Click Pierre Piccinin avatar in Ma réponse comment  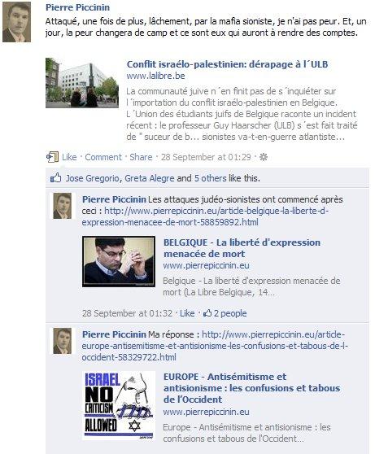click(63, 341)
